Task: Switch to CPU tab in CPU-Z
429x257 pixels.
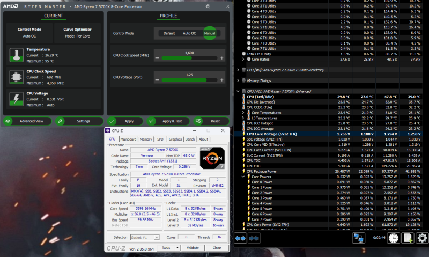Action: 112,139
